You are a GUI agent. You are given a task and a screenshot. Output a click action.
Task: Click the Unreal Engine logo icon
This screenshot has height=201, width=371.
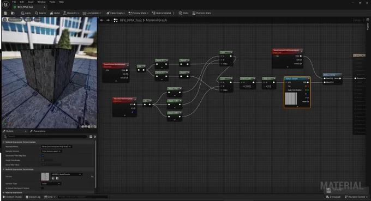tap(5, 4)
